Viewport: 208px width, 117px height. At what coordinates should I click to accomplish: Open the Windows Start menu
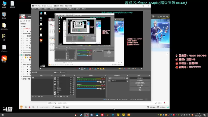(3, 115)
